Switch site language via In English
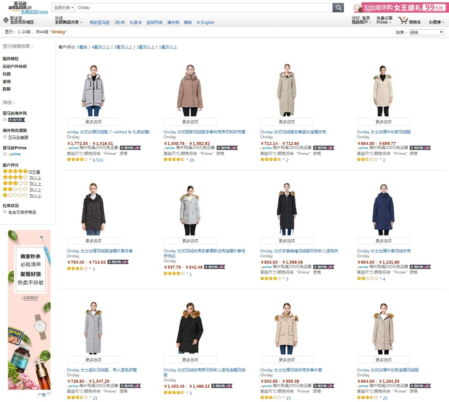The height and width of the screenshot is (402, 449). click(205, 22)
